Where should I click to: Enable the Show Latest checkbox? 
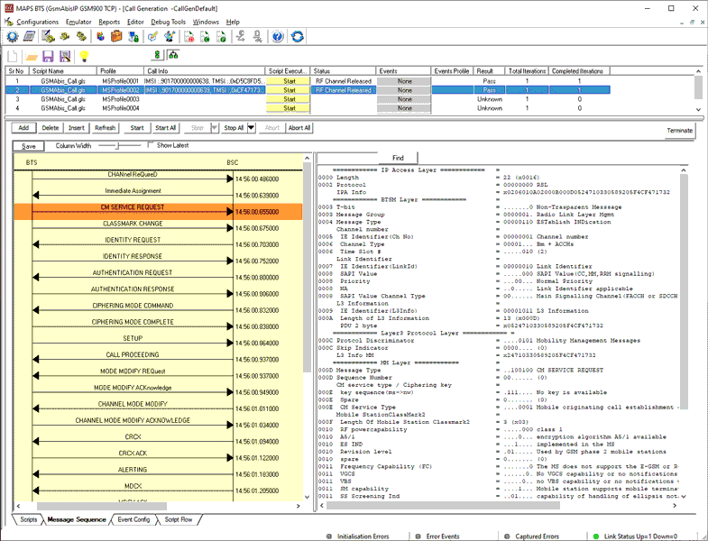151,145
